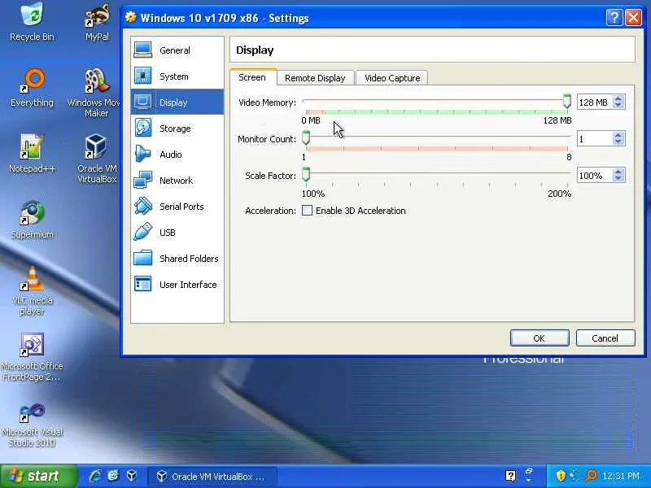Click the Monitor Count value field
Screen dimensions: 651x488
pos(595,138)
